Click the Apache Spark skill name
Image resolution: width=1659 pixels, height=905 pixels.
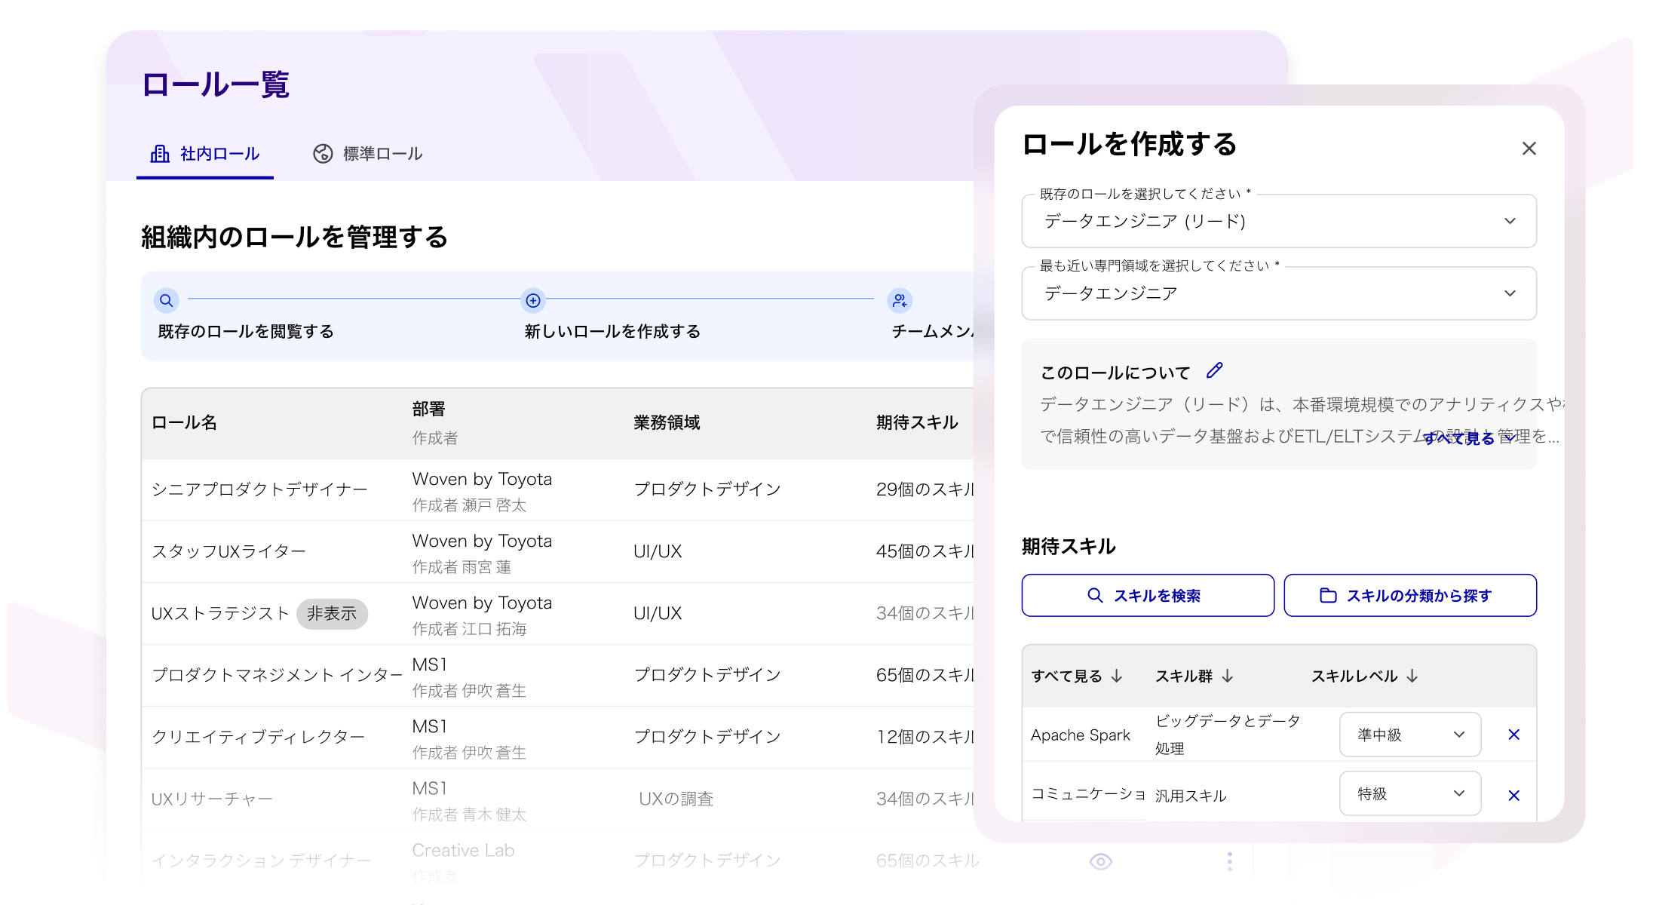(1081, 735)
